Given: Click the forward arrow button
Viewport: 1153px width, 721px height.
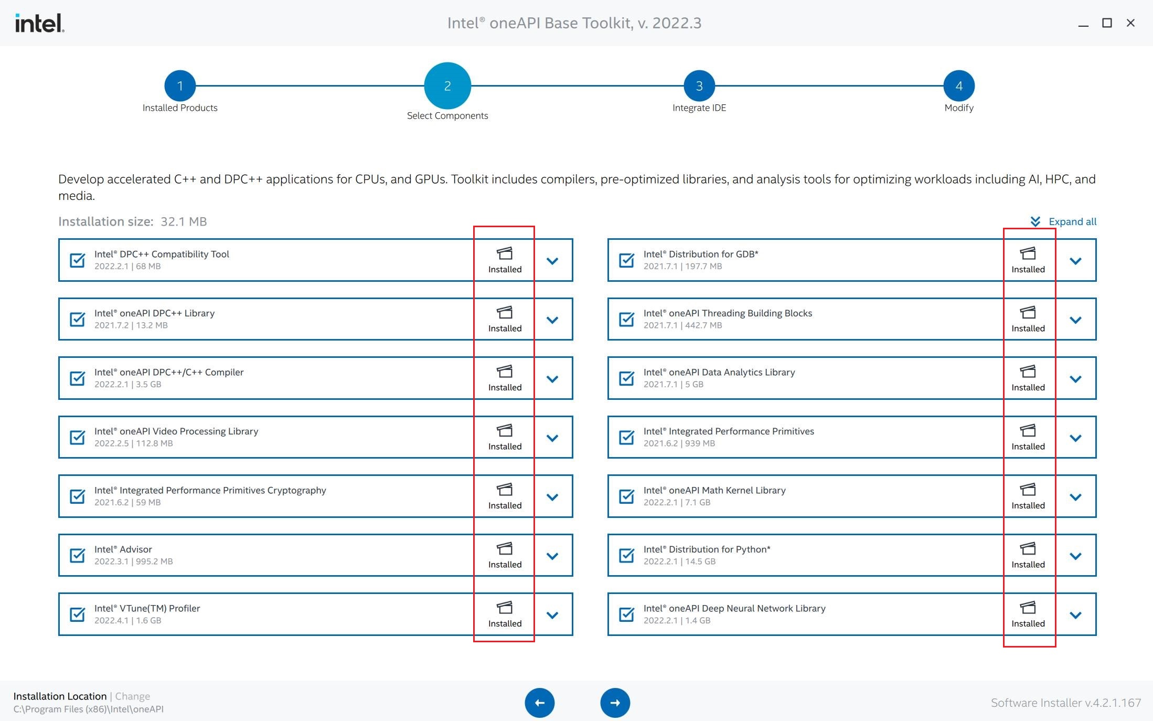Looking at the screenshot, I should coord(615,703).
